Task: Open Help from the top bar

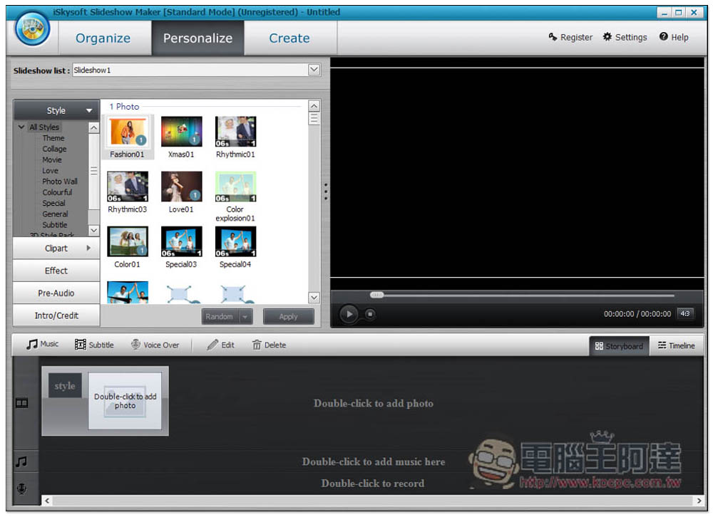Action: pos(664,37)
